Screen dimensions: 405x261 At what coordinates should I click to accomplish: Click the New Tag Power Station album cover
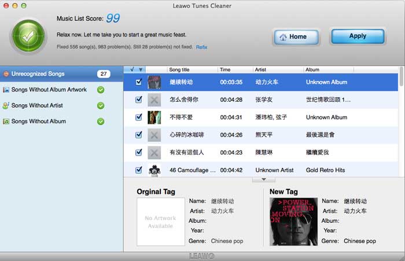pos(293,222)
